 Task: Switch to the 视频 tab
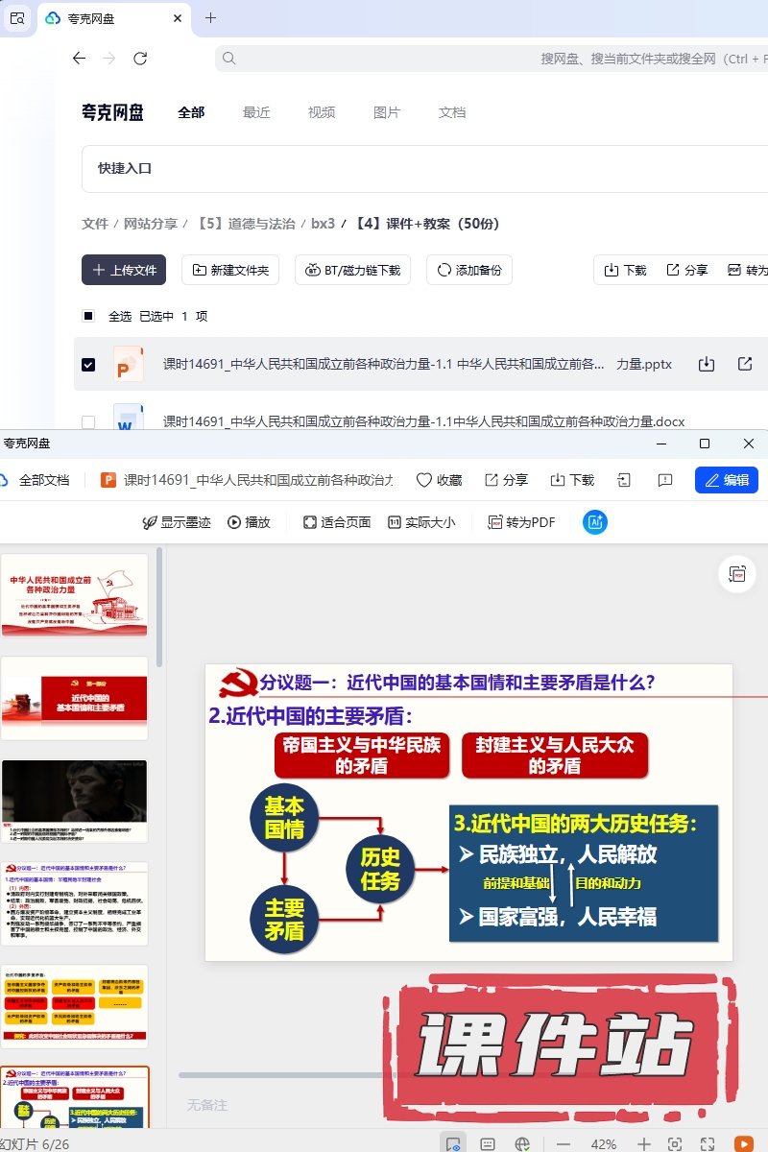pyautogui.click(x=322, y=112)
